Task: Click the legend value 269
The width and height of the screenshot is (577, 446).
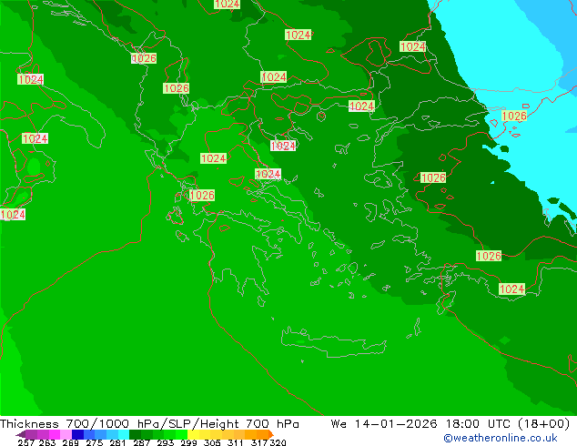Action: click(x=70, y=442)
